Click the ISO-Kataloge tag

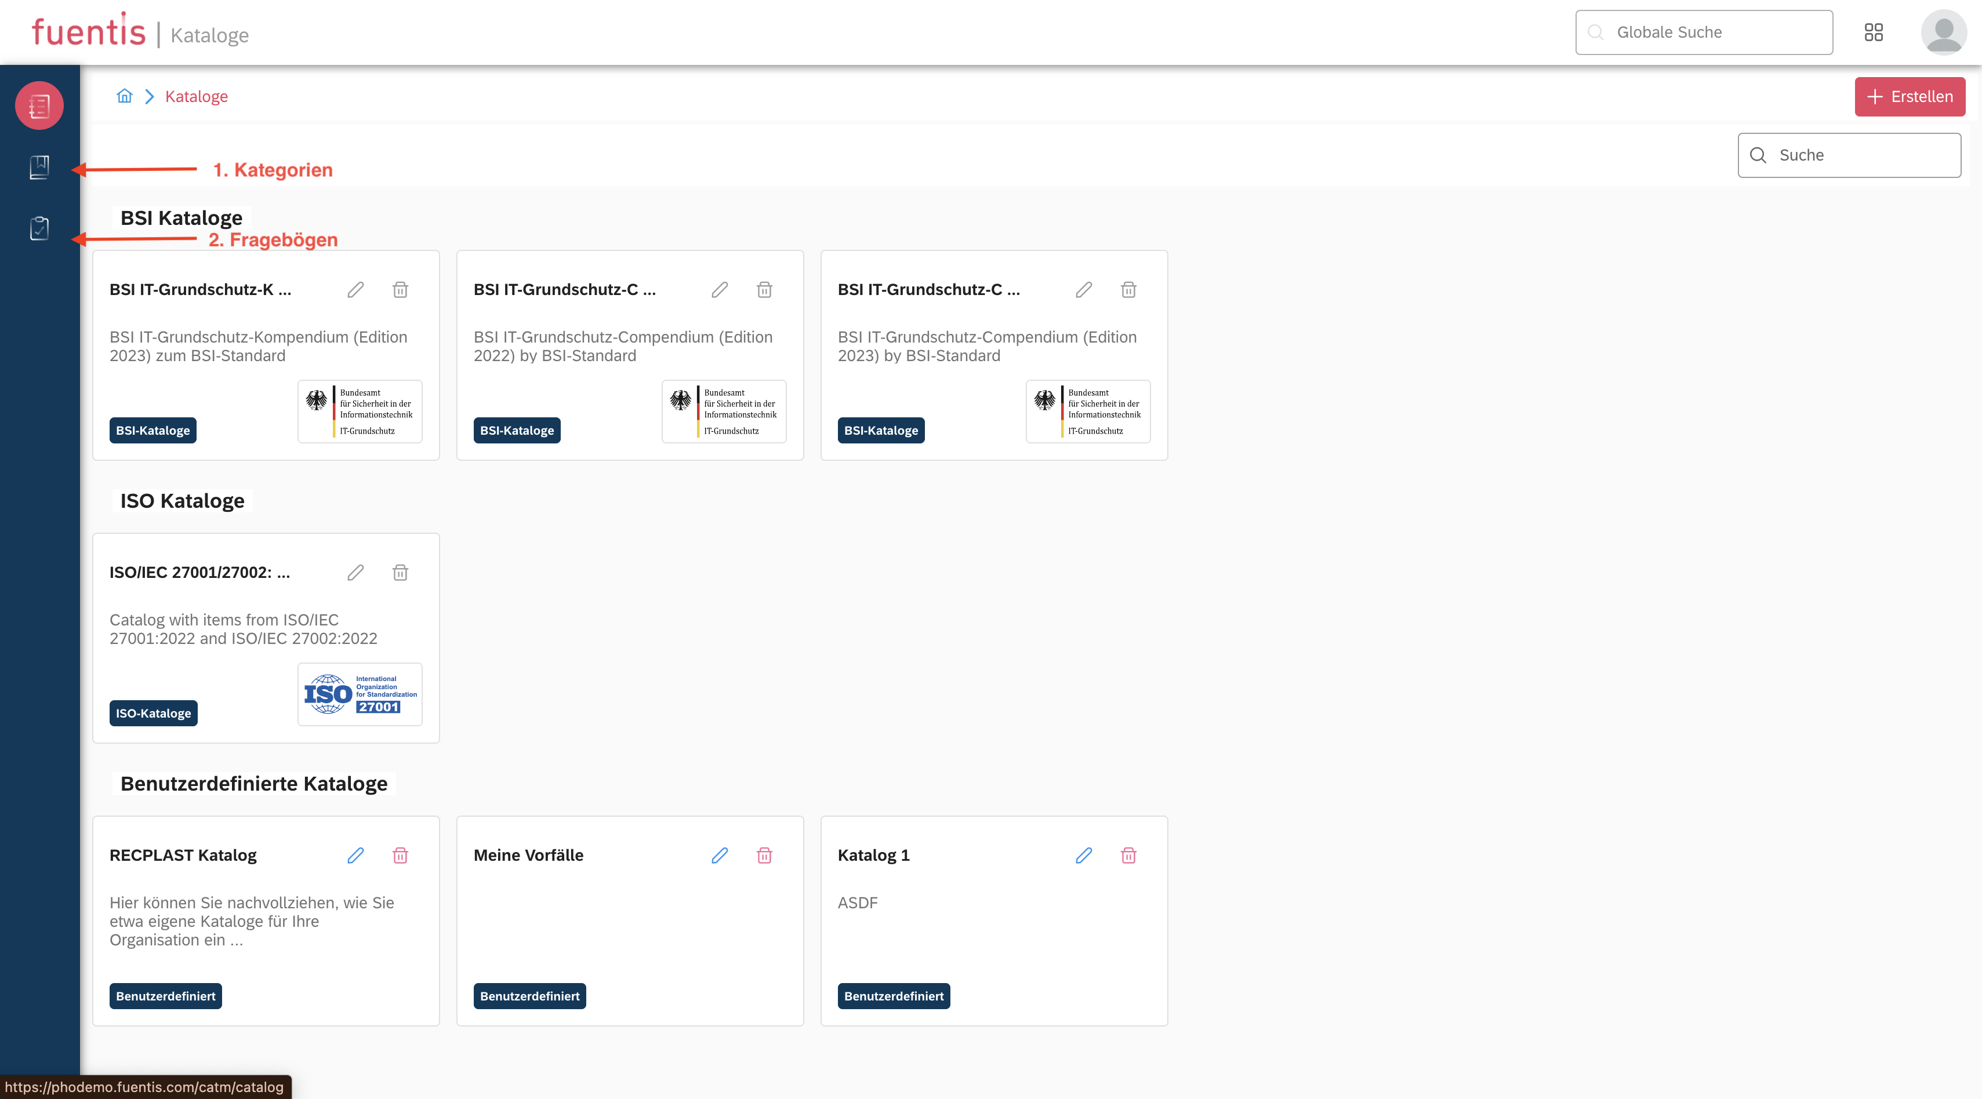tap(153, 713)
